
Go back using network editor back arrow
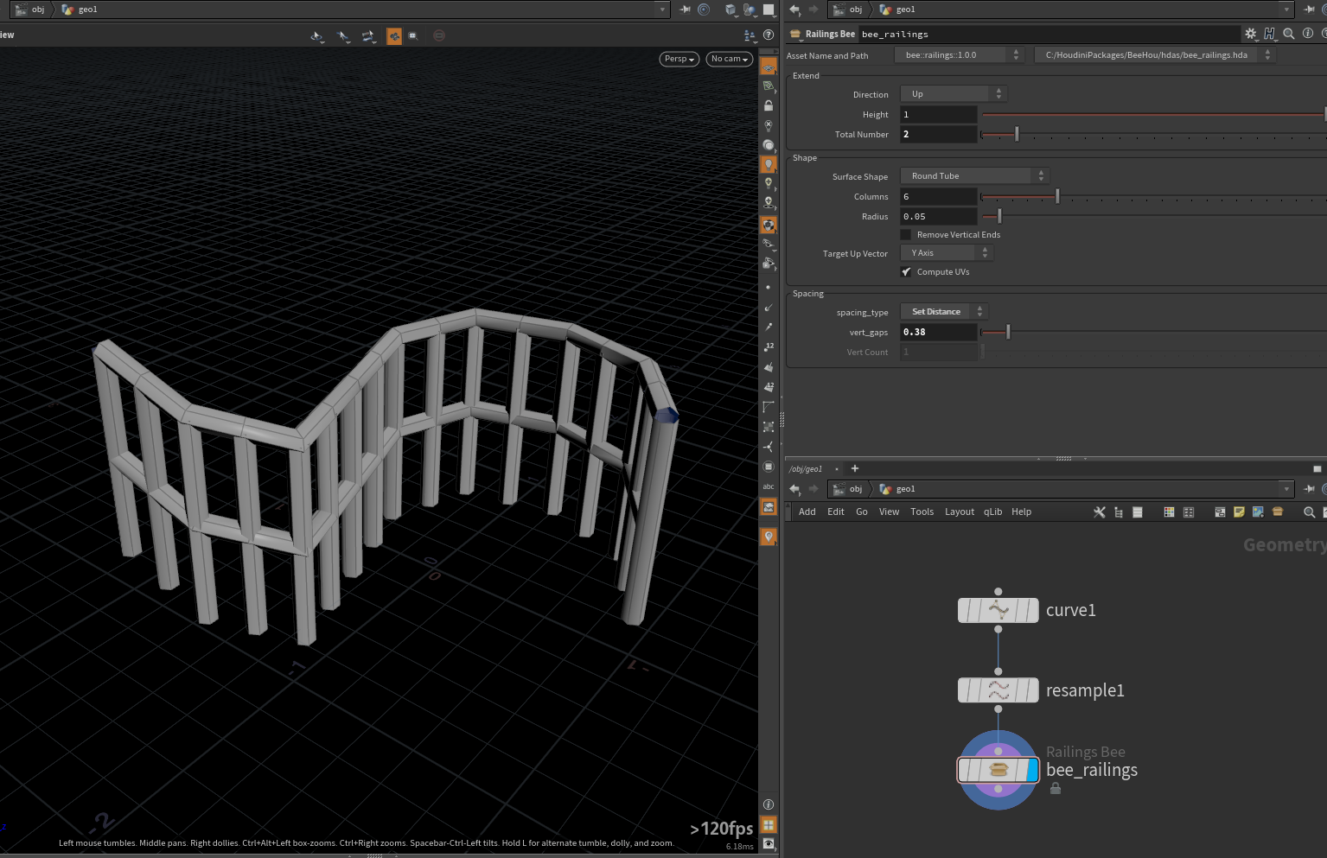click(794, 489)
